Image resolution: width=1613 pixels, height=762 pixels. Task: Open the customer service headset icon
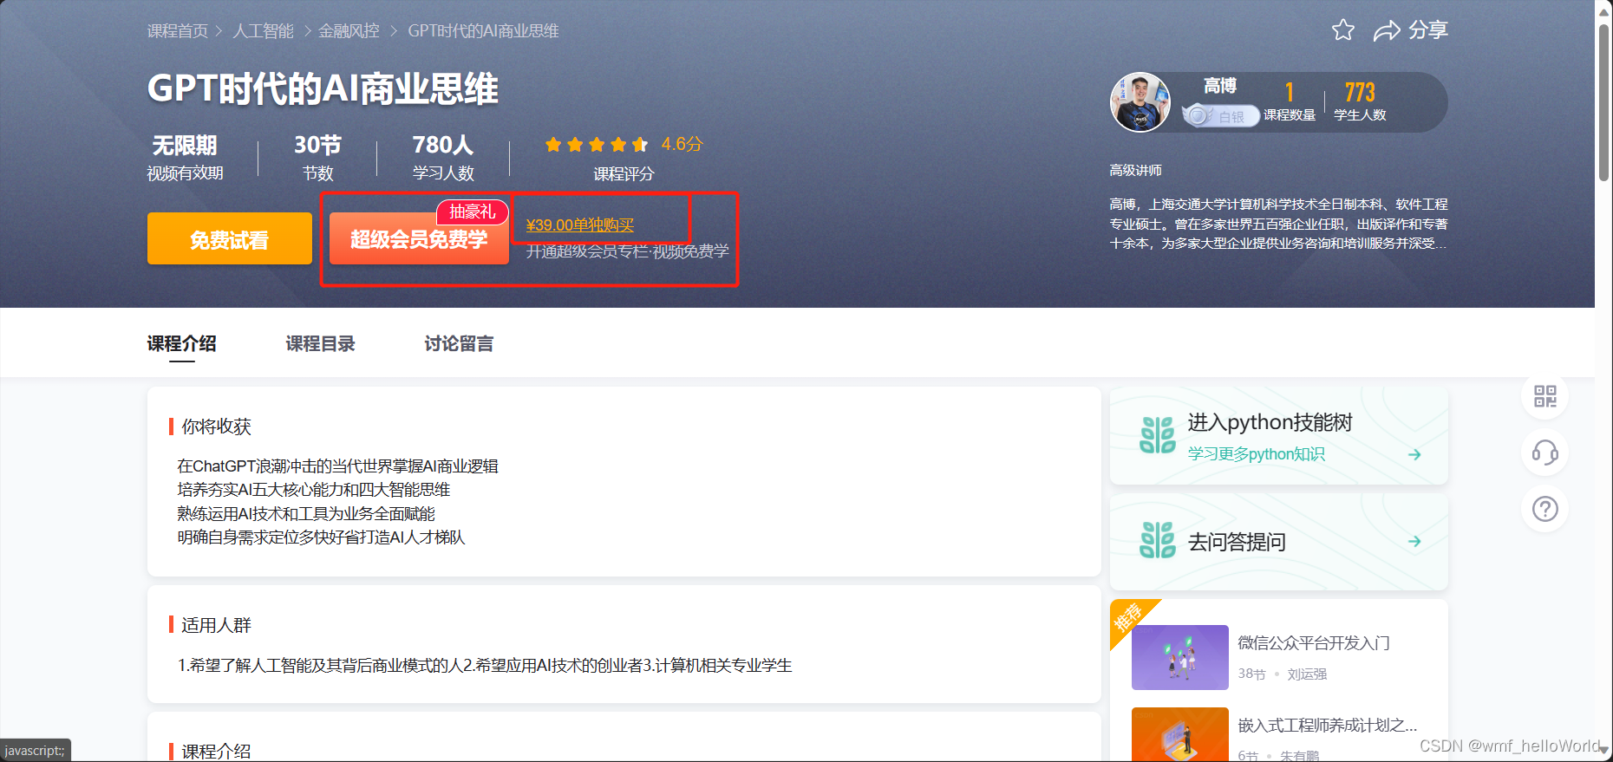point(1545,453)
